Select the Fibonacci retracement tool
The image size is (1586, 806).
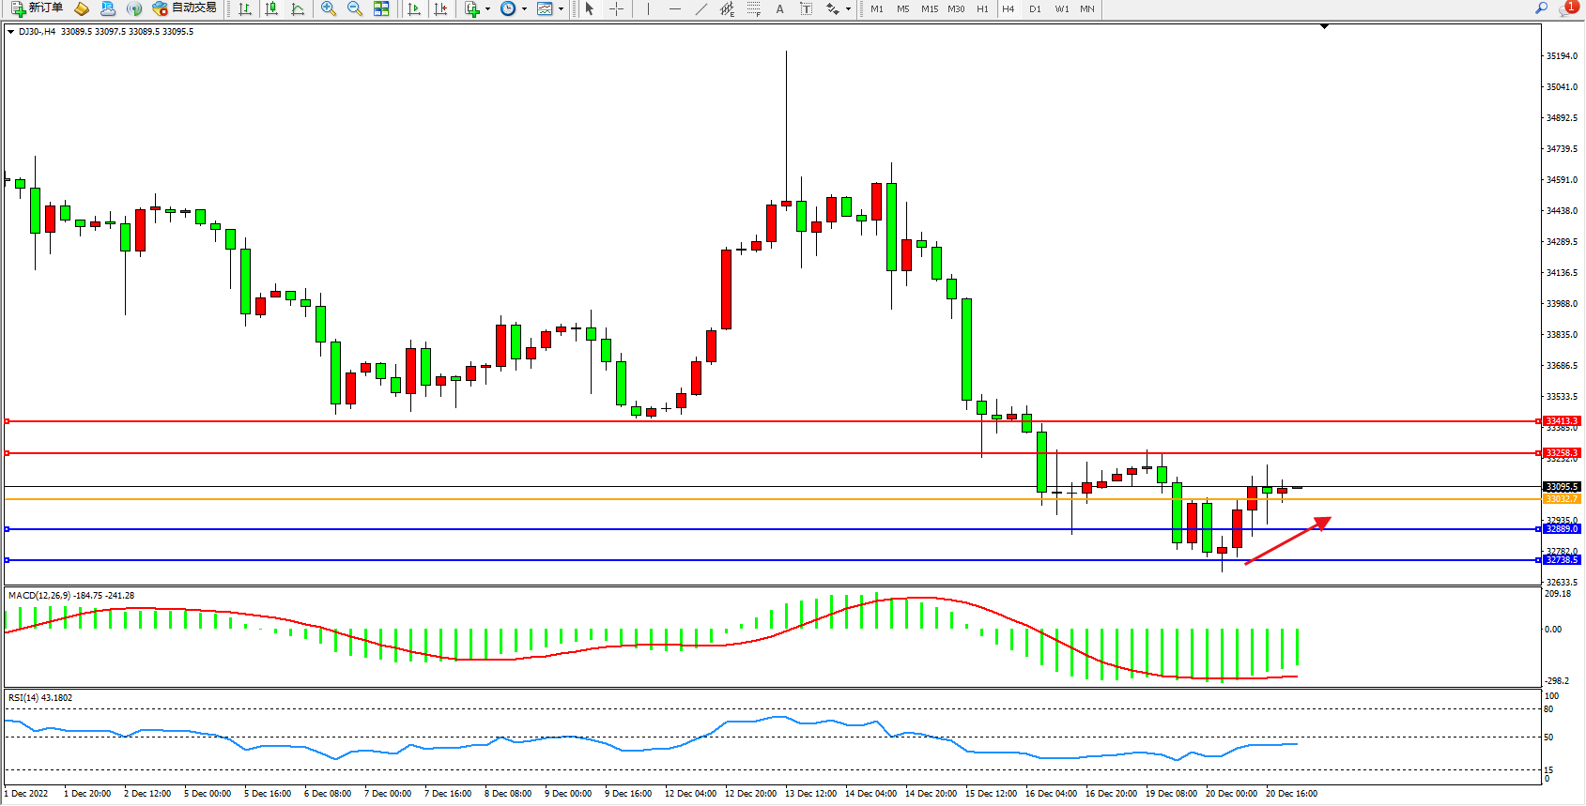pyautogui.click(x=753, y=8)
